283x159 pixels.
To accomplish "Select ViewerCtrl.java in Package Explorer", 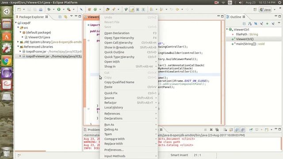I will pos(39,37).
